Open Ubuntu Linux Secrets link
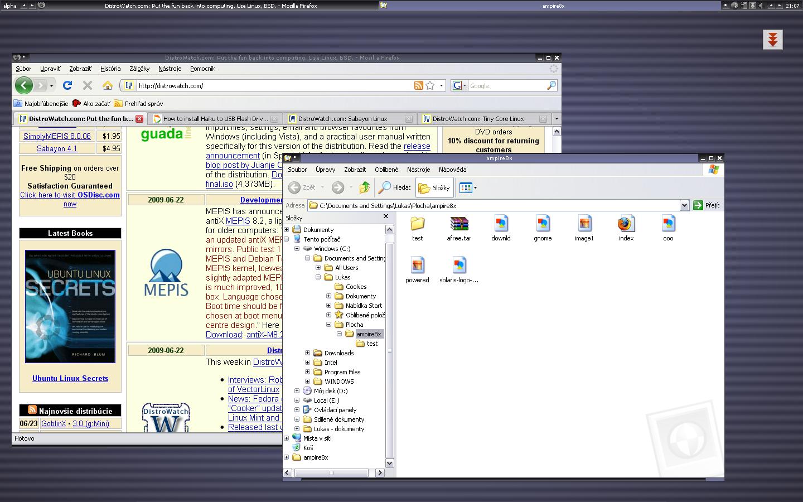The image size is (803, 502). click(70, 378)
